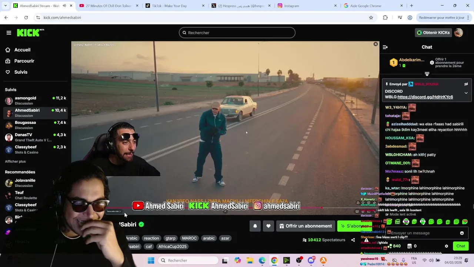This screenshot has height=267, width=474.
Task: Open a new Chrome tab
Action: tap(411, 6)
